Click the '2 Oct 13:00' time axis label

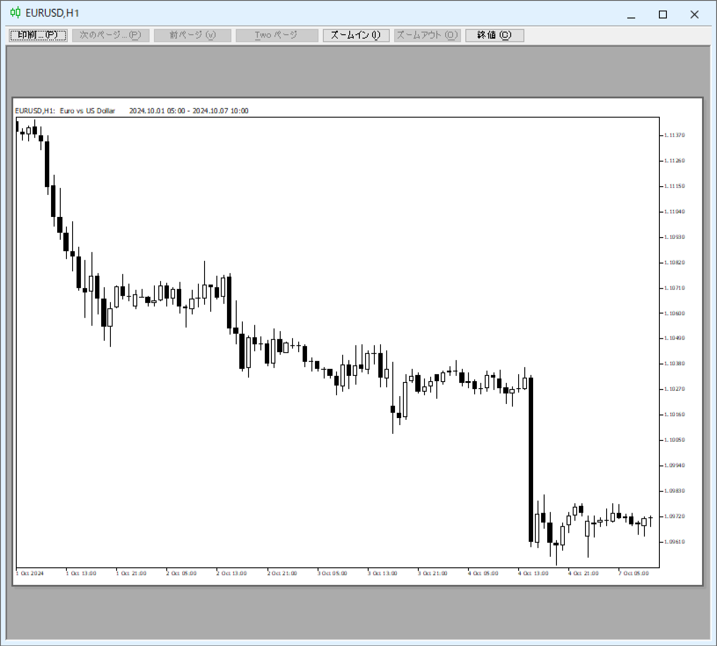(231, 573)
